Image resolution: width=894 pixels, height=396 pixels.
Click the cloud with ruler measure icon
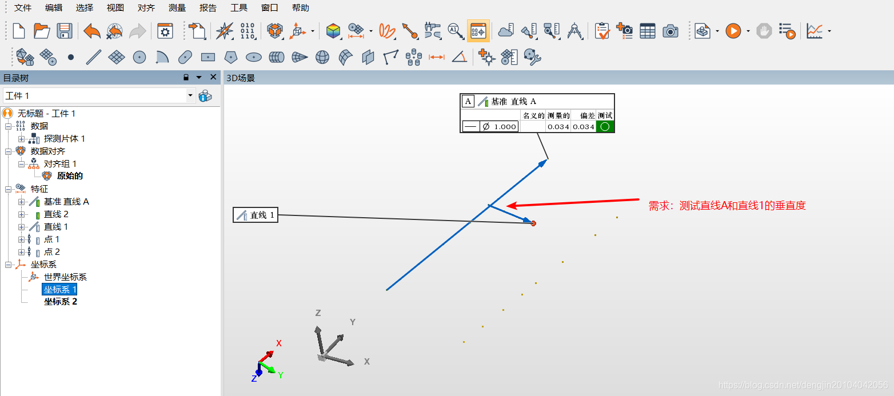[x=506, y=31]
